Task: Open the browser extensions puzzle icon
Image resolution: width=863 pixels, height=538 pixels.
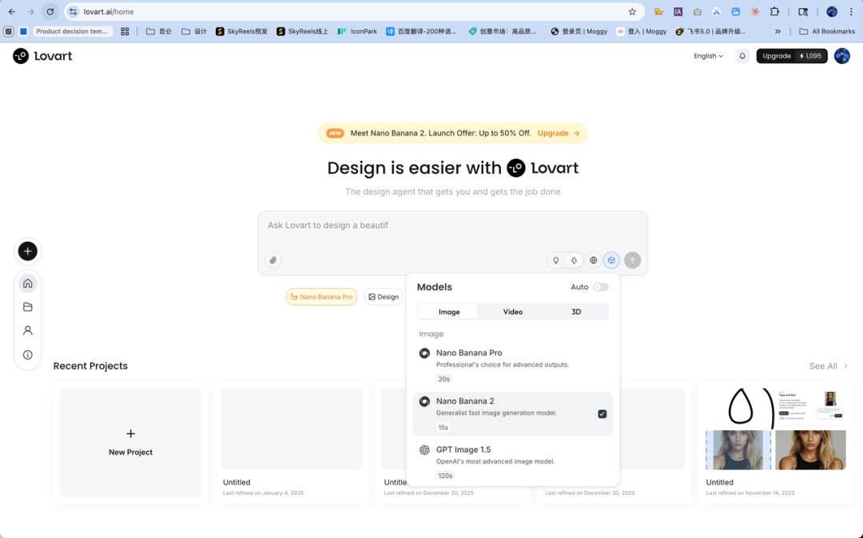Action: [x=774, y=11]
